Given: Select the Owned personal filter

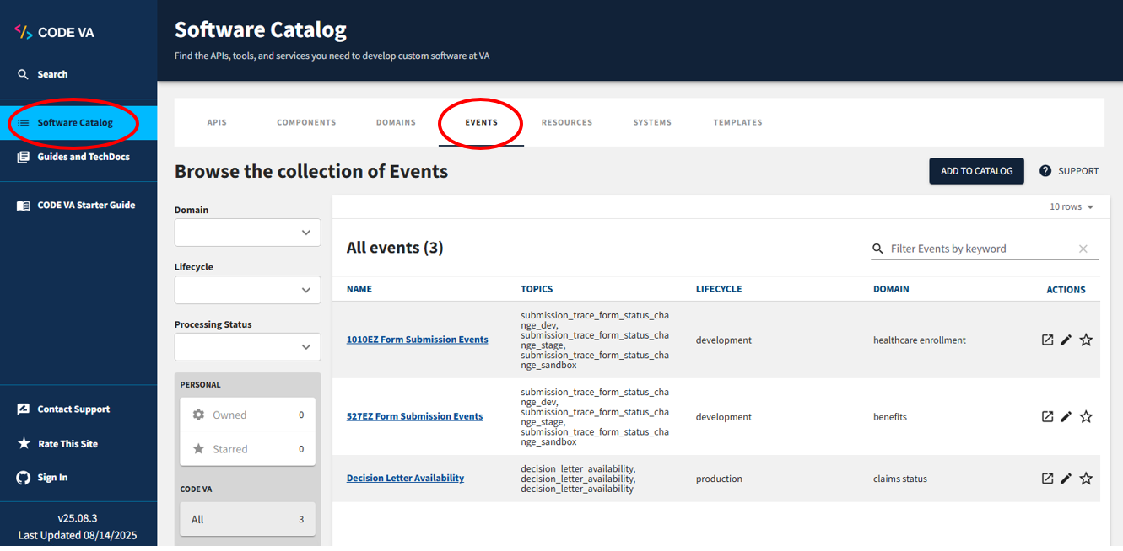Looking at the screenshot, I should (x=248, y=415).
